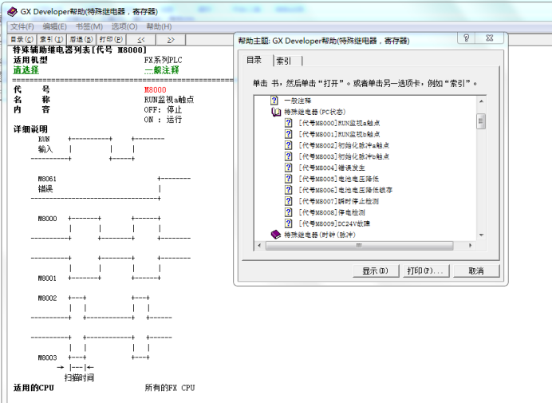Select [代号M8000]RUN监视a触点 topic
552x403 pixels.
pyautogui.click(x=339, y=123)
